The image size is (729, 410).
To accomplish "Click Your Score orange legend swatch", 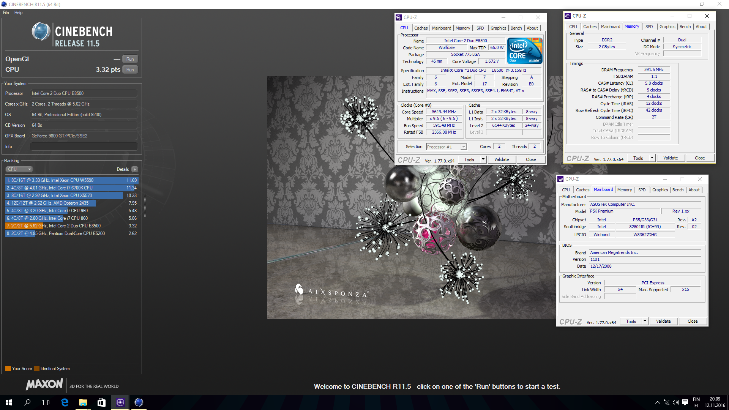I will tap(8, 369).
